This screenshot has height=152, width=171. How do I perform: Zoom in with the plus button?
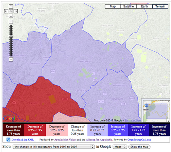pyautogui.click(x=11, y=22)
